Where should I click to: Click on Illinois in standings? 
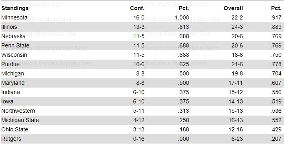pos(9,27)
